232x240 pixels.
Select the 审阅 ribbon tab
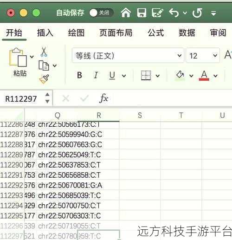[x=218, y=33]
